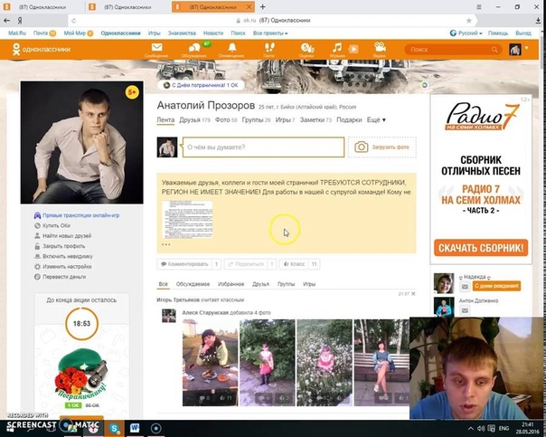This screenshot has width=546, height=437.
Task: Click С днем рождения button
Action: click(x=496, y=286)
